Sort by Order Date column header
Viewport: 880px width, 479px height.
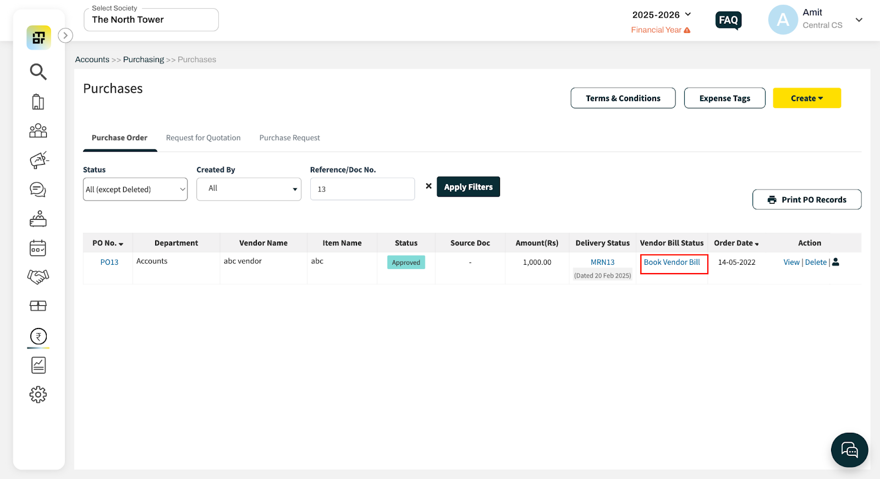point(736,243)
